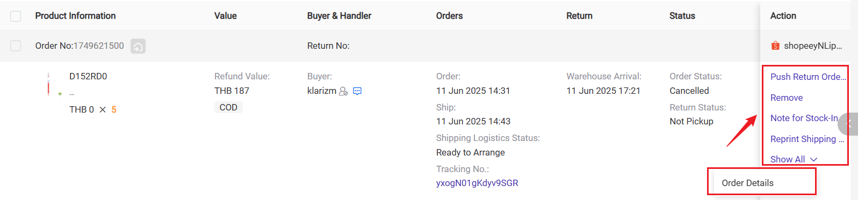
Task: Expand Show All actions
Action: click(794, 159)
